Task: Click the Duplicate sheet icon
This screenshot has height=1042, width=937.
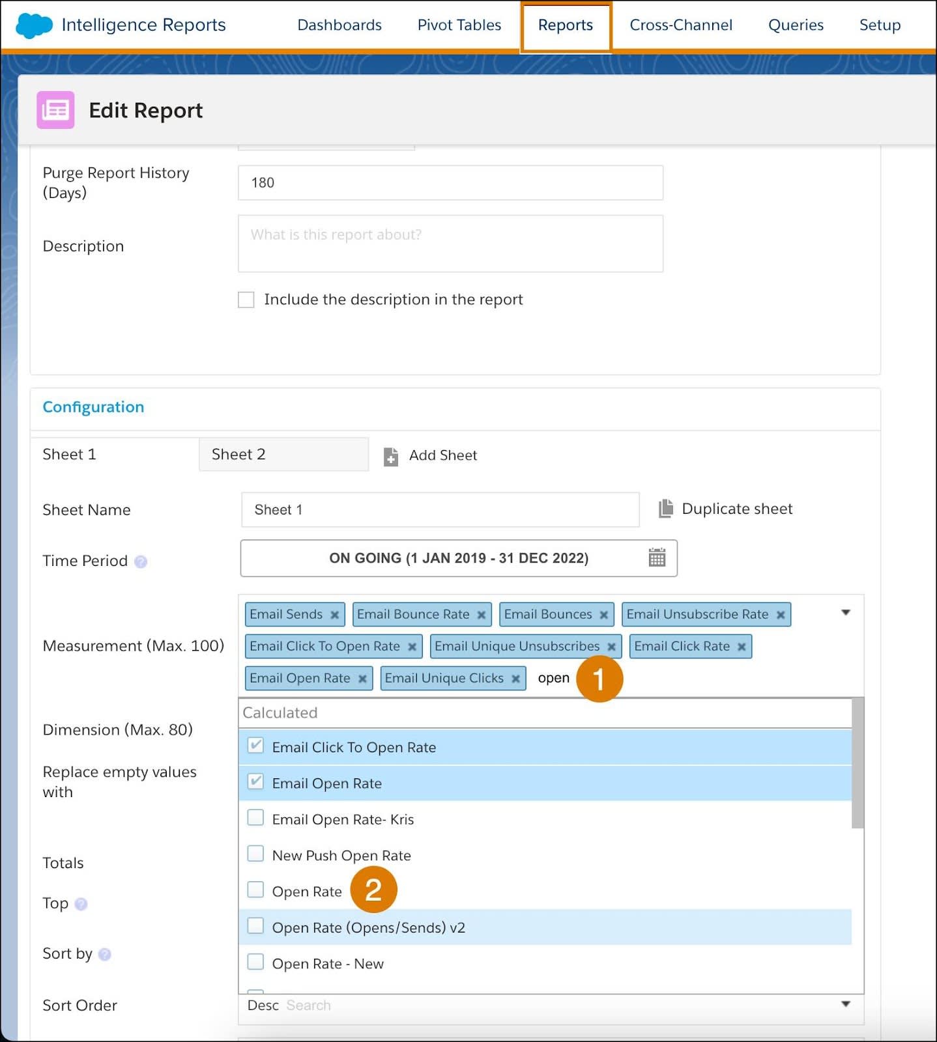Action: [x=665, y=509]
